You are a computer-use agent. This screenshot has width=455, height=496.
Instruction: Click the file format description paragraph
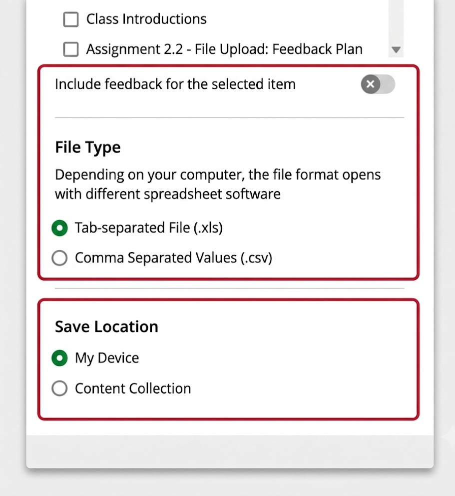coord(218,184)
